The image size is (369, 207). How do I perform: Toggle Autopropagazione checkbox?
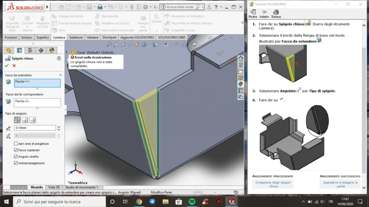(x=16, y=163)
